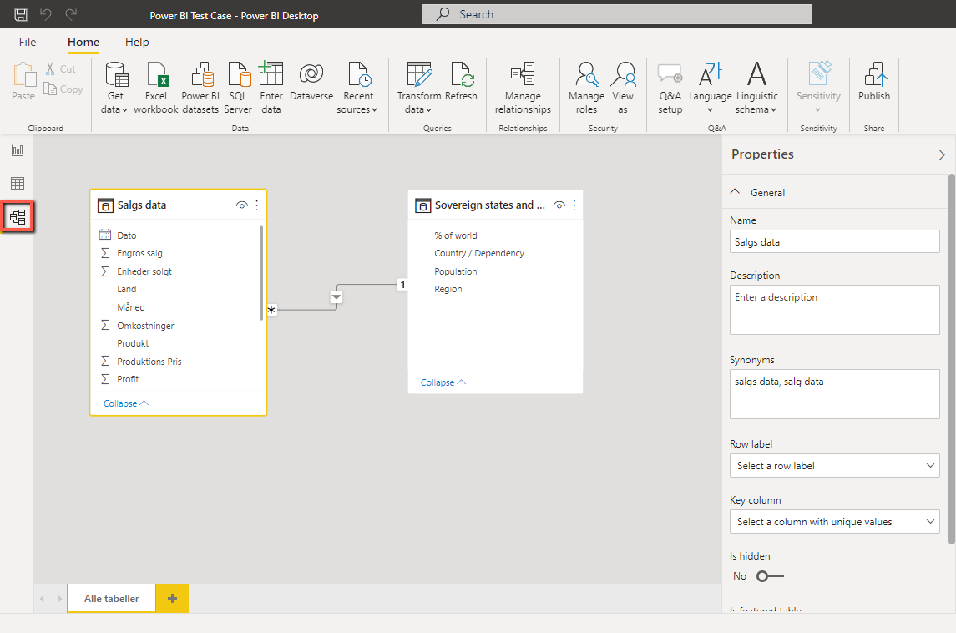
Task: Toggle visibility of Salgs data table
Action: (x=242, y=205)
